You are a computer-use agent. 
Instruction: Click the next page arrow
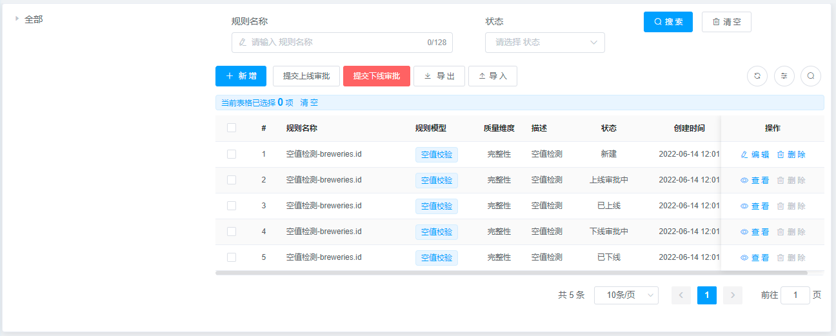click(x=733, y=295)
